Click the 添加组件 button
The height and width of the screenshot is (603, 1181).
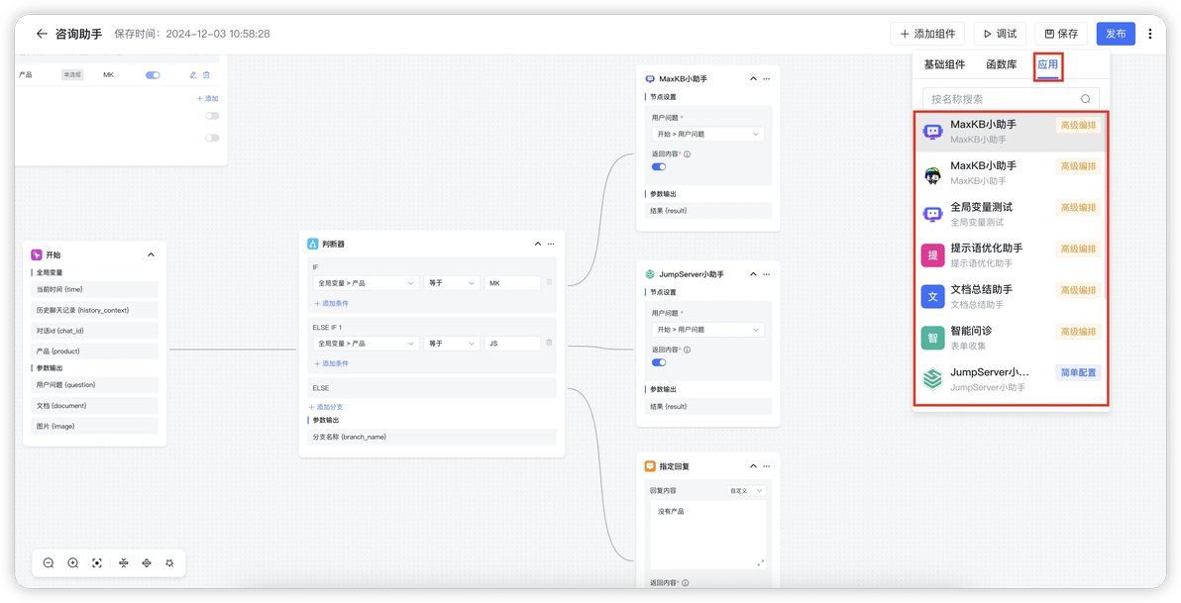pos(928,34)
